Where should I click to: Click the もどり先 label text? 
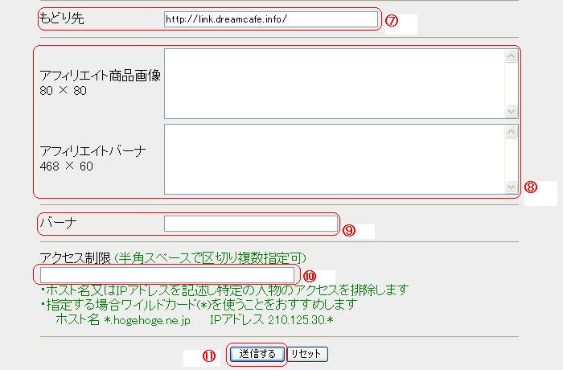click(61, 18)
